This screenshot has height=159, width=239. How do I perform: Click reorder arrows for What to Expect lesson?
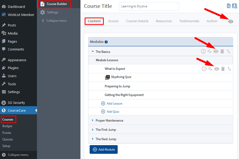point(229,69)
